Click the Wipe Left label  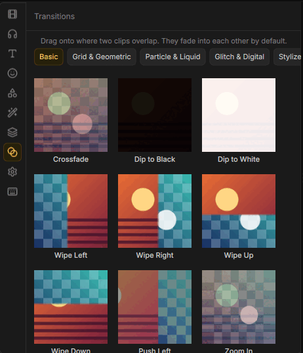click(x=71, y=255)
